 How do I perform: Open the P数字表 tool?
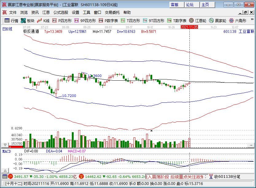pos(108,21)
